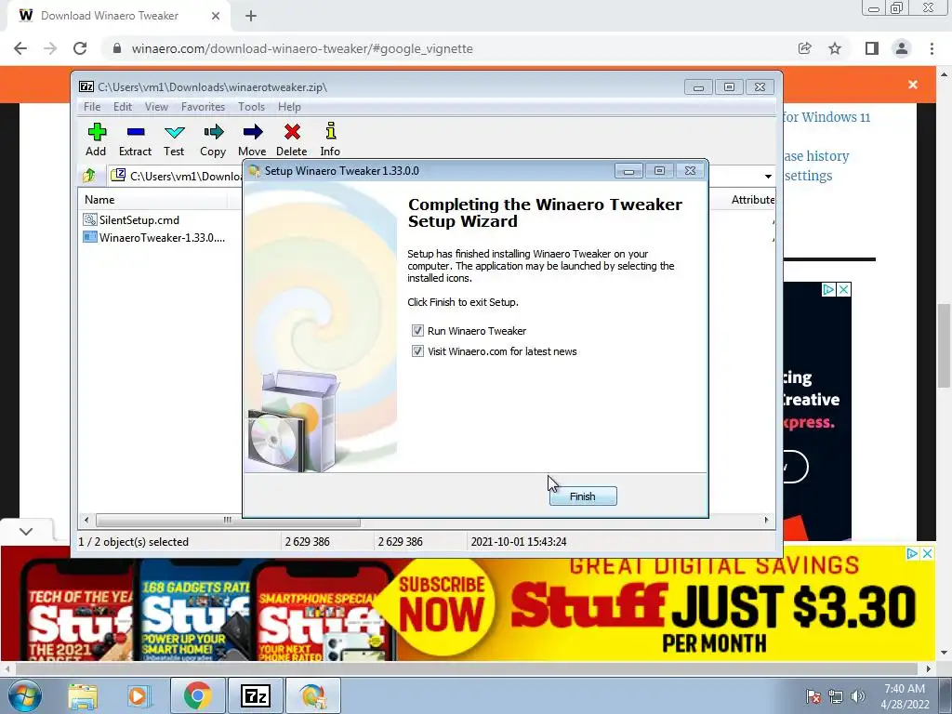Click the Finish button in setup wizard
952x714 pixels.
point(583,496)
